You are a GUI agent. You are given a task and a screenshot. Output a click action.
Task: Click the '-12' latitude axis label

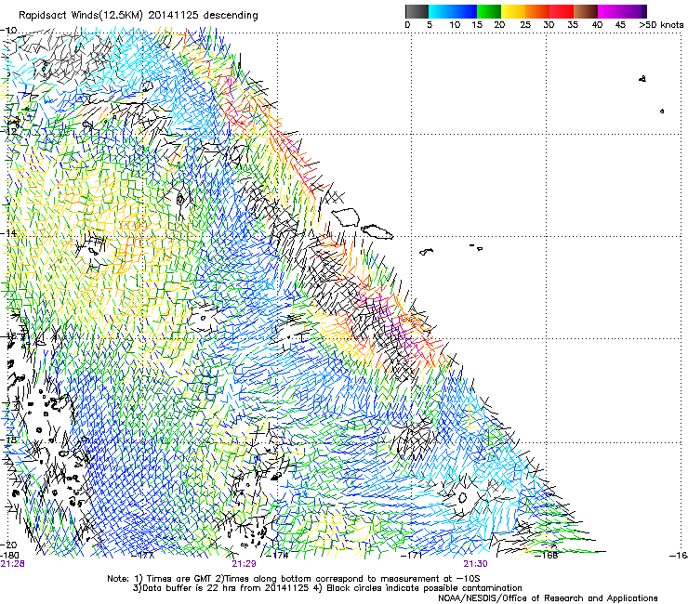coord(8,131)
